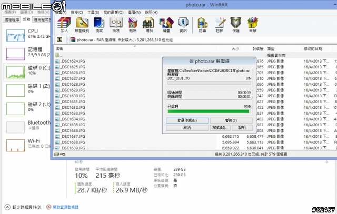Open the 選項(O) menu in Task Manager
Image resolution: width=337 pixels, height=214 pixels.
tap(26, 12)
